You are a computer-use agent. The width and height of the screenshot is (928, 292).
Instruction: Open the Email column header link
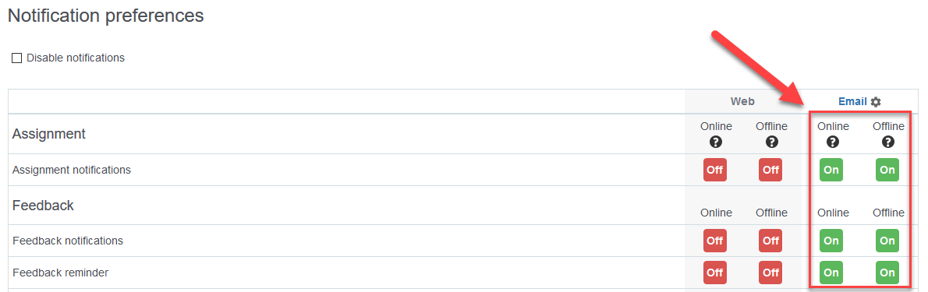852,102
